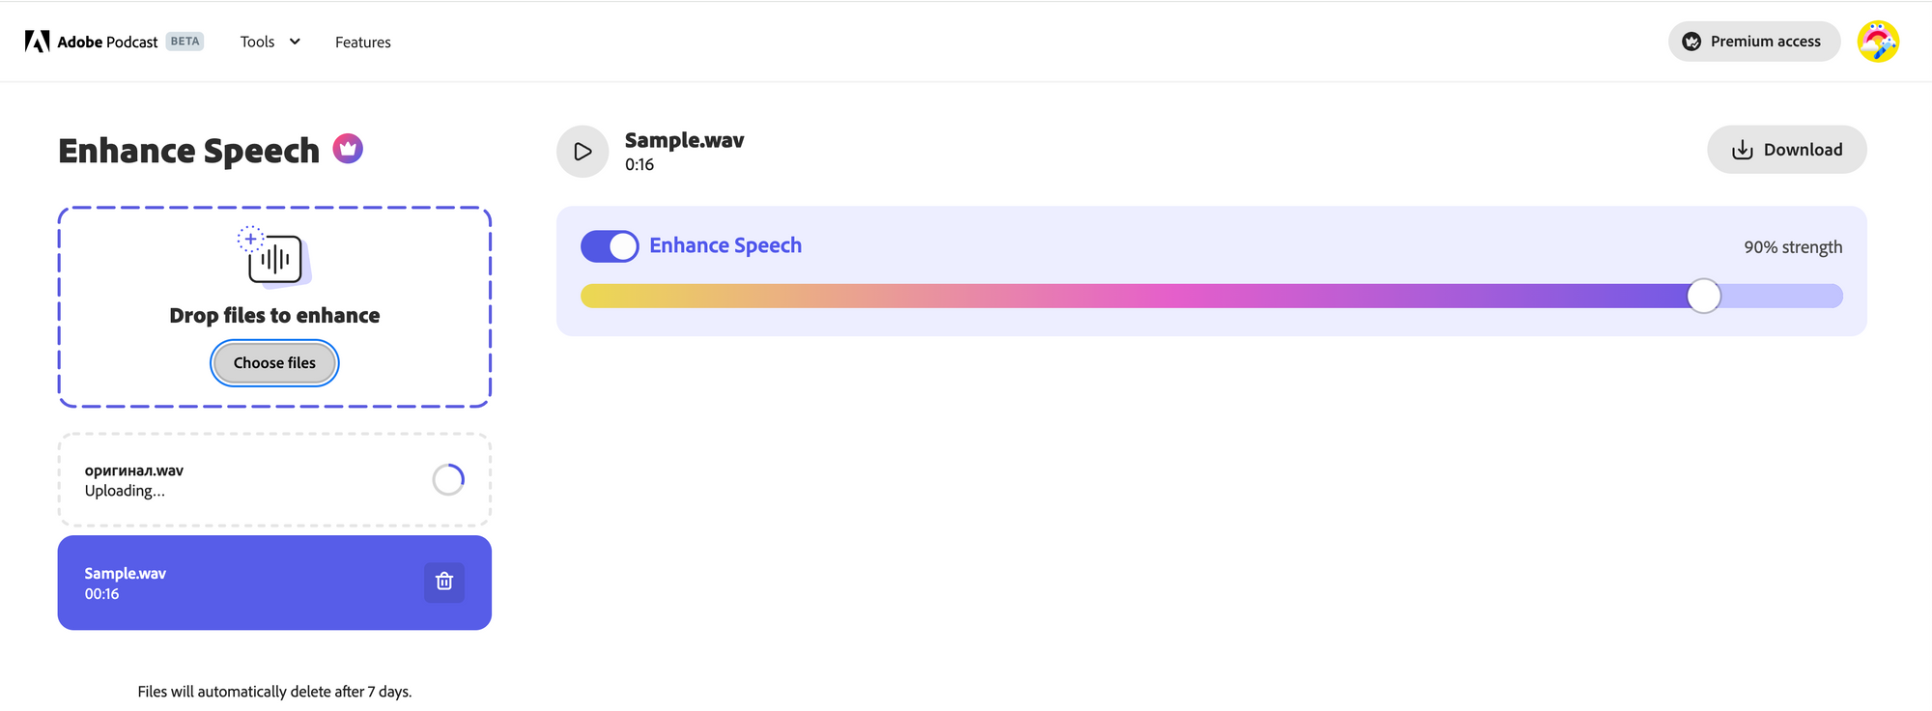The image size is (1932, 711).
Task: Click the crown icon in Premium access
Action: (1691, 42)
